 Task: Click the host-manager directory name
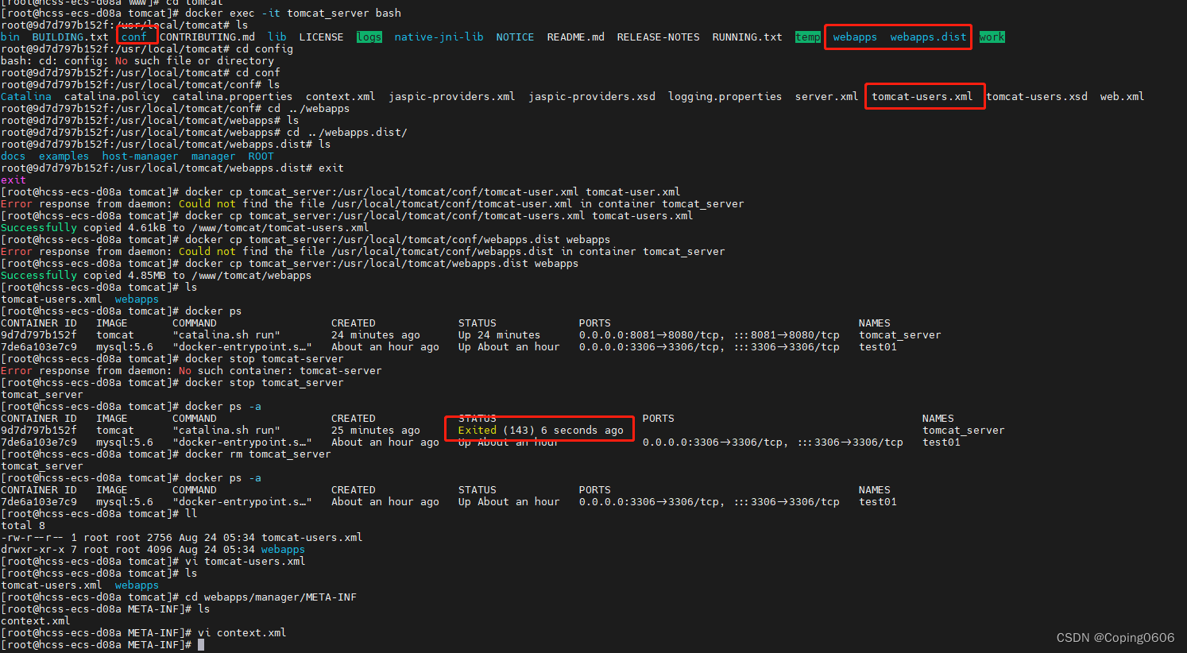click(x=140, y=156)
